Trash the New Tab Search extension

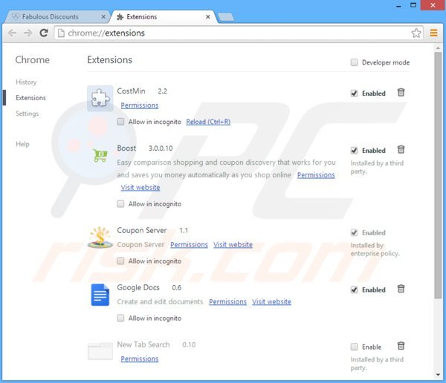(401, 346)
